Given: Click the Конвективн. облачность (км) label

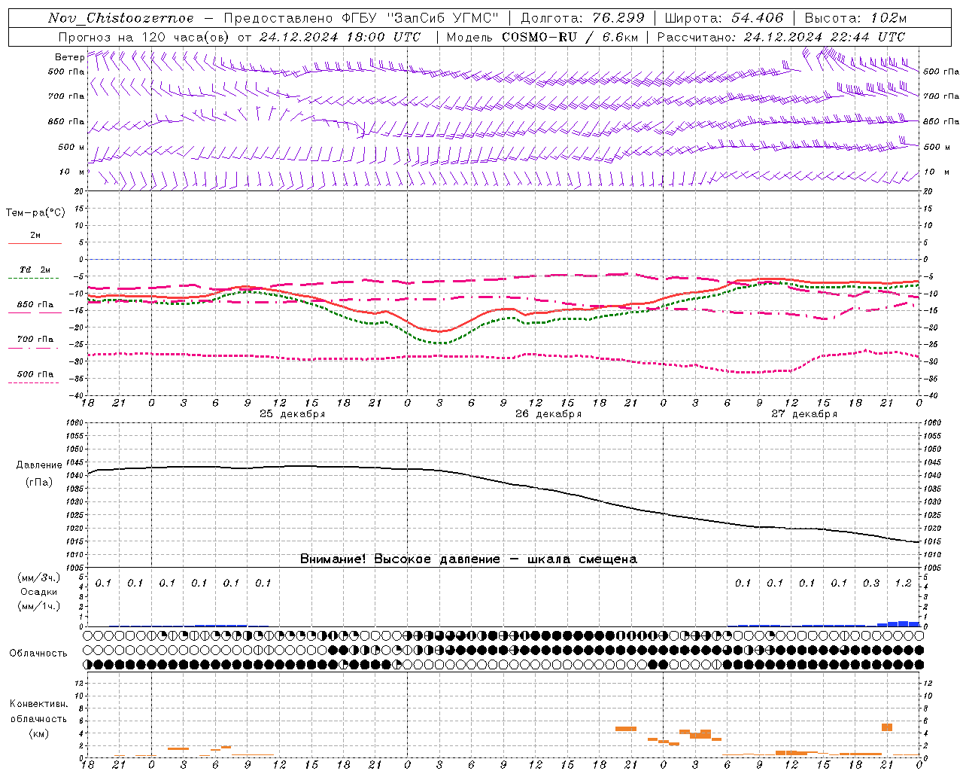Looking at the screenshot, I should click(38, 718).
